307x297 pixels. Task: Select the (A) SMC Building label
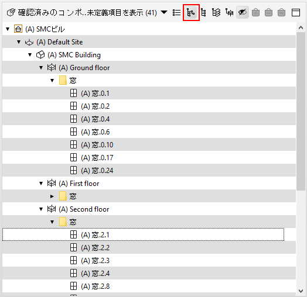(x=74, y=55)
